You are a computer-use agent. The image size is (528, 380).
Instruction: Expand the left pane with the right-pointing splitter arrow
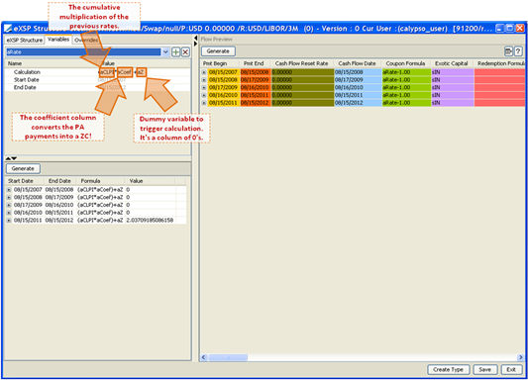[x=195, y=44]
